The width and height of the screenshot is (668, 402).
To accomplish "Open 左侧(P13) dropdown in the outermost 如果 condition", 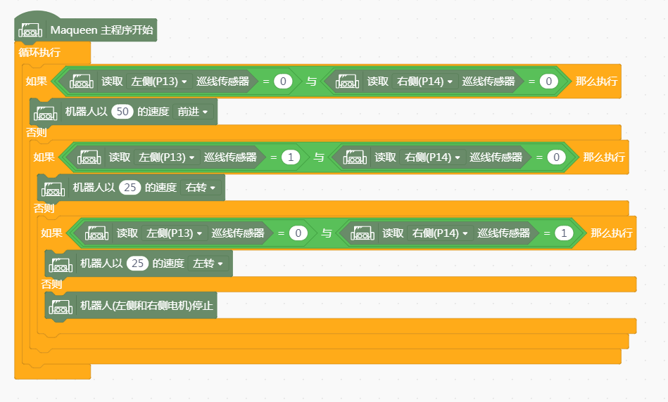I will [x=158, y=82].
